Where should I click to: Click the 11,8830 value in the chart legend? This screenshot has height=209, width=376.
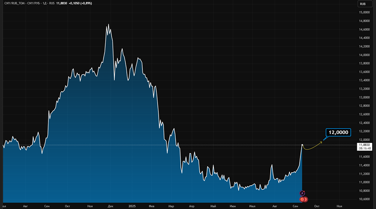click(62, 3)
